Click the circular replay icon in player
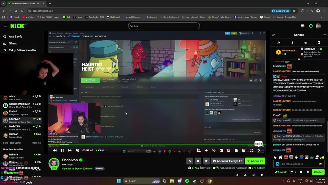This screenshot has height=185, width=328. (214, 151)
